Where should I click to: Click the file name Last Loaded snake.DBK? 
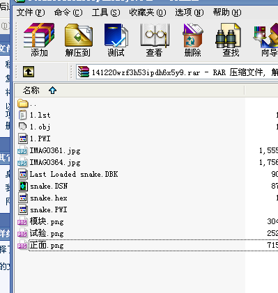(x=74, y=174)
